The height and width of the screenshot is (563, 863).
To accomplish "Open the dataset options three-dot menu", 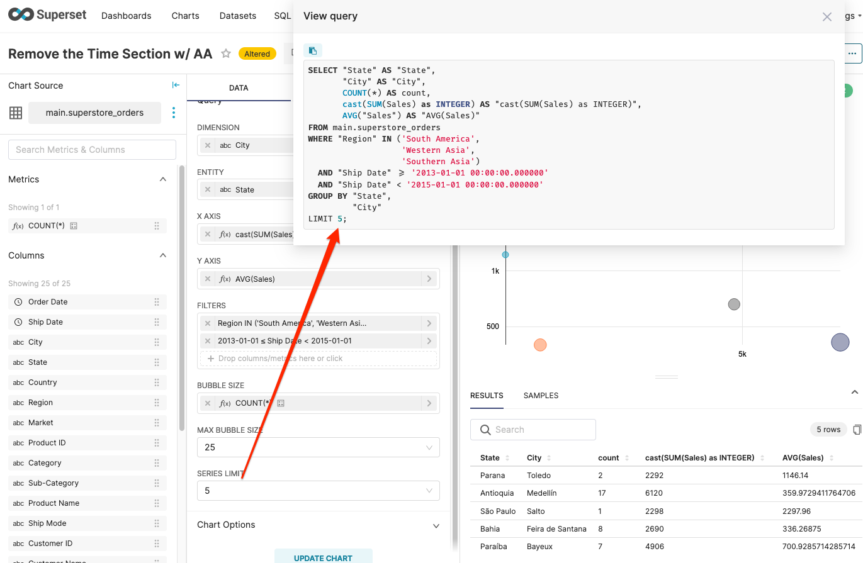I will click(174, 113).
